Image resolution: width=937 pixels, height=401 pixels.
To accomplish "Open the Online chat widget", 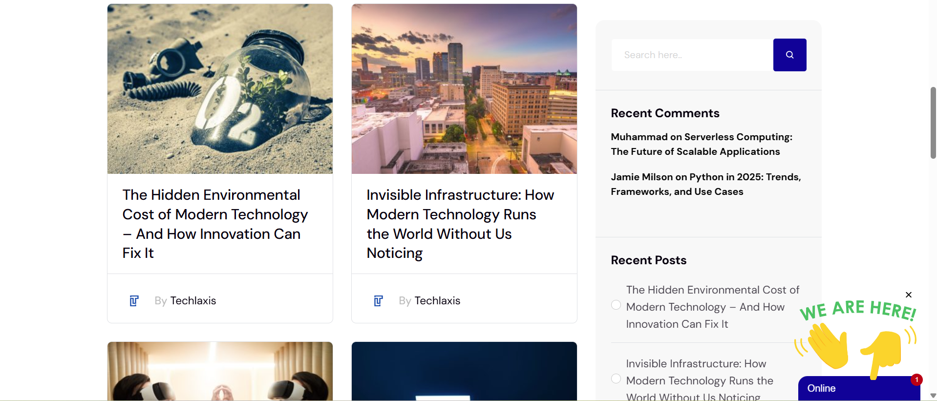I will (x=850, y=389).
